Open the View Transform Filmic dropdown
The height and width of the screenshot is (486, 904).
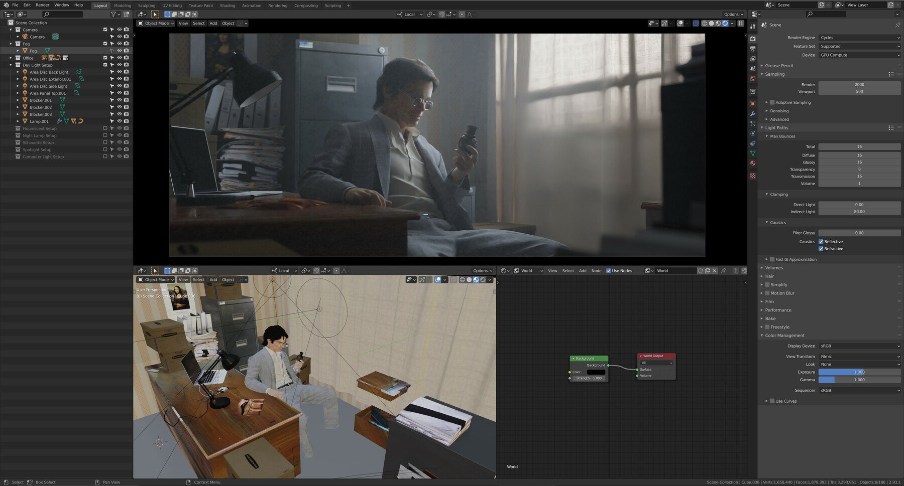[x=859, y=357]
